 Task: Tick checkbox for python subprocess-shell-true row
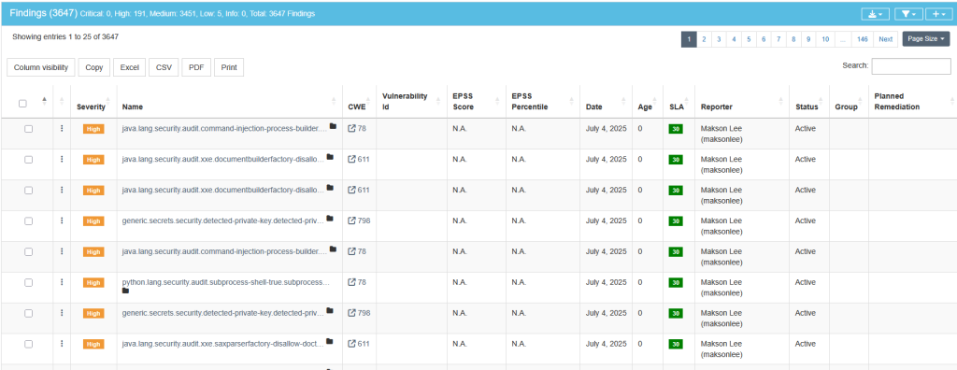tap(29, 283)
